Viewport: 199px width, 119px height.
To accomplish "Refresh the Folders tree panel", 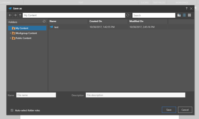I will tap(44, 21).
